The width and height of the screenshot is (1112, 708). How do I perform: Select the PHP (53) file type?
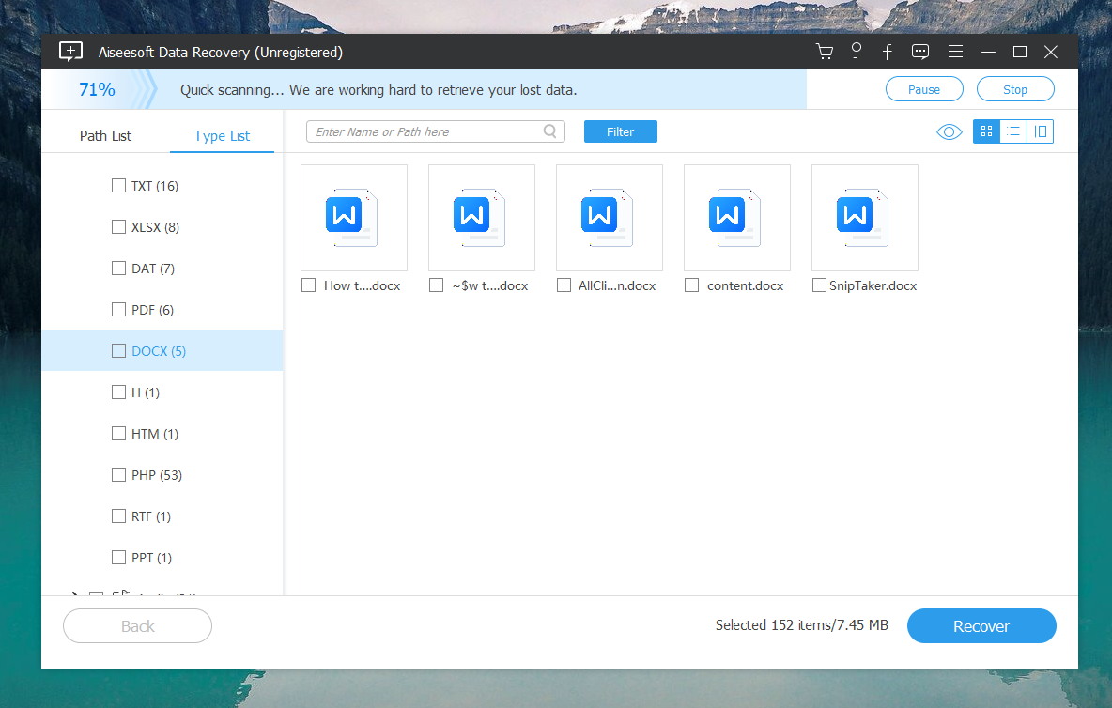click(x=156, y=475)
